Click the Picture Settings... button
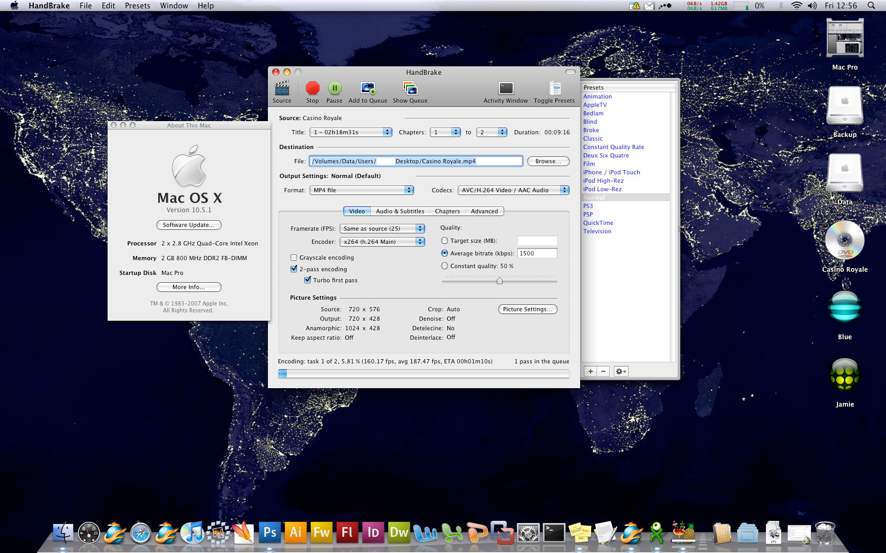 click(x=527, y=309)
